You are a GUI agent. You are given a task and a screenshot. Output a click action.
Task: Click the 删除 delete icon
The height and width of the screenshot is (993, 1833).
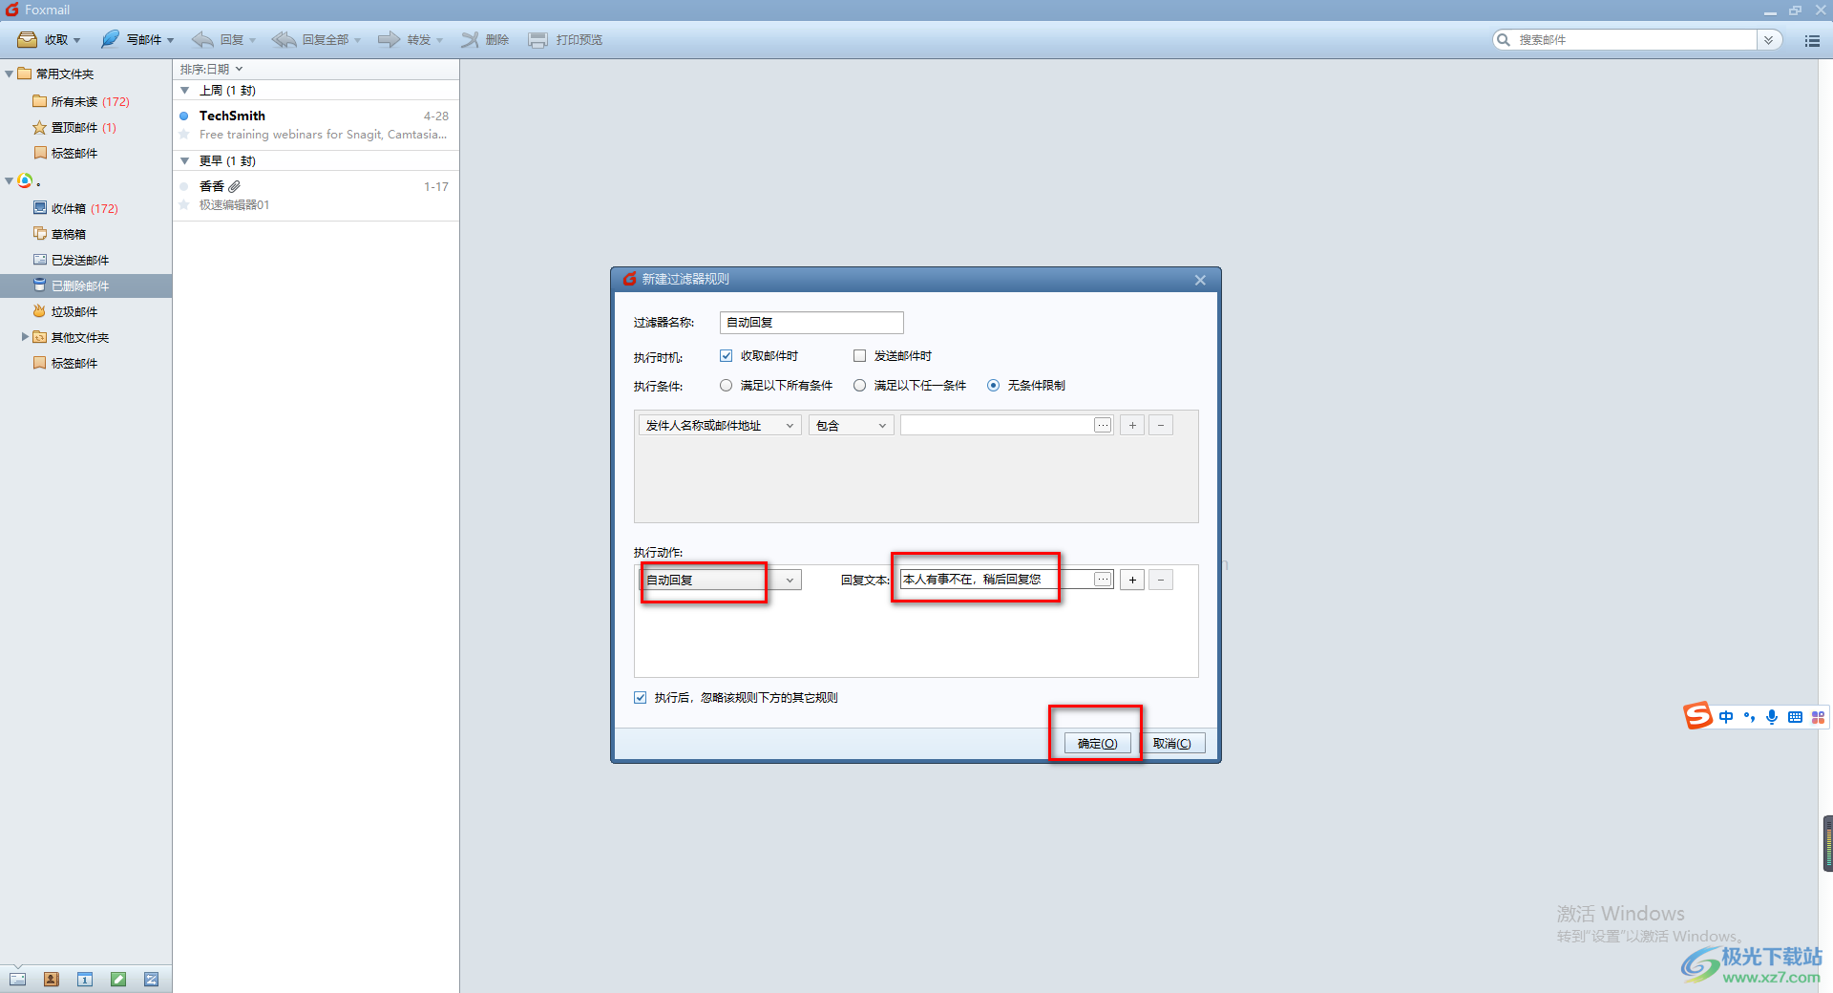470,39
